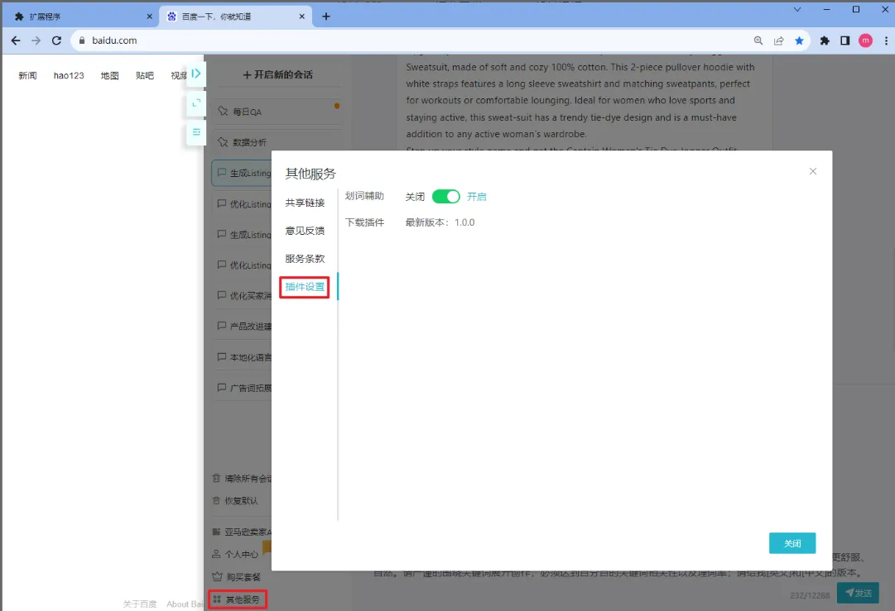This screenshot has height=611, width=895.
Task: Click the list menu panel icon
Action: [195, 132]
